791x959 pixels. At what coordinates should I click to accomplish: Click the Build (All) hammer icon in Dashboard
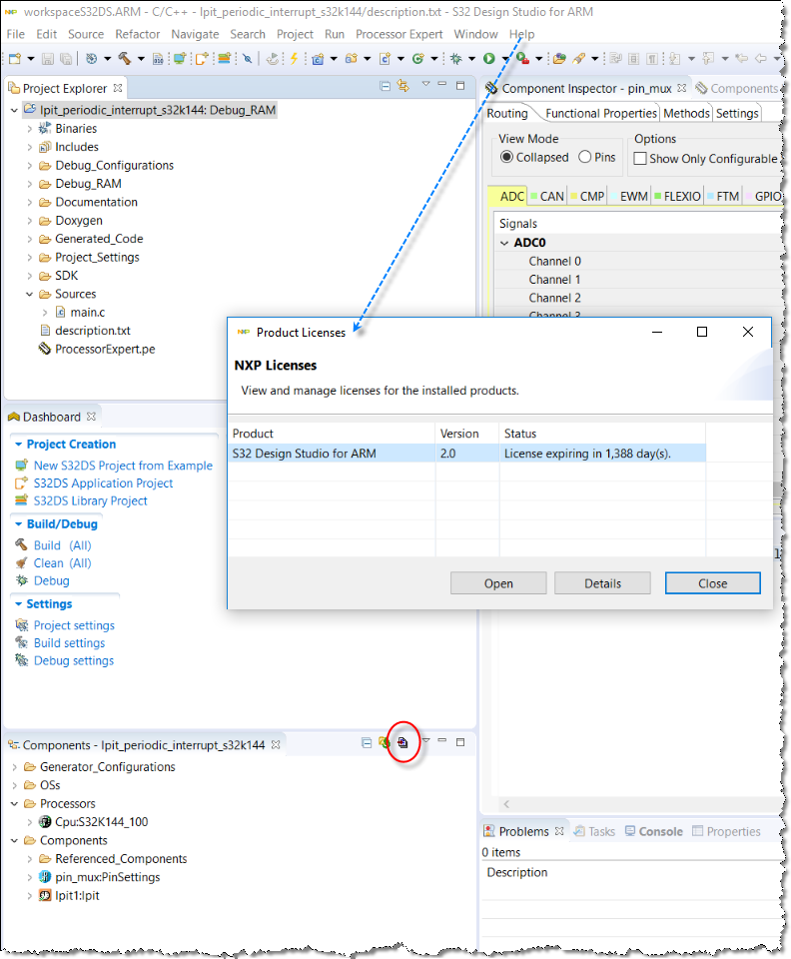(21, 545)
